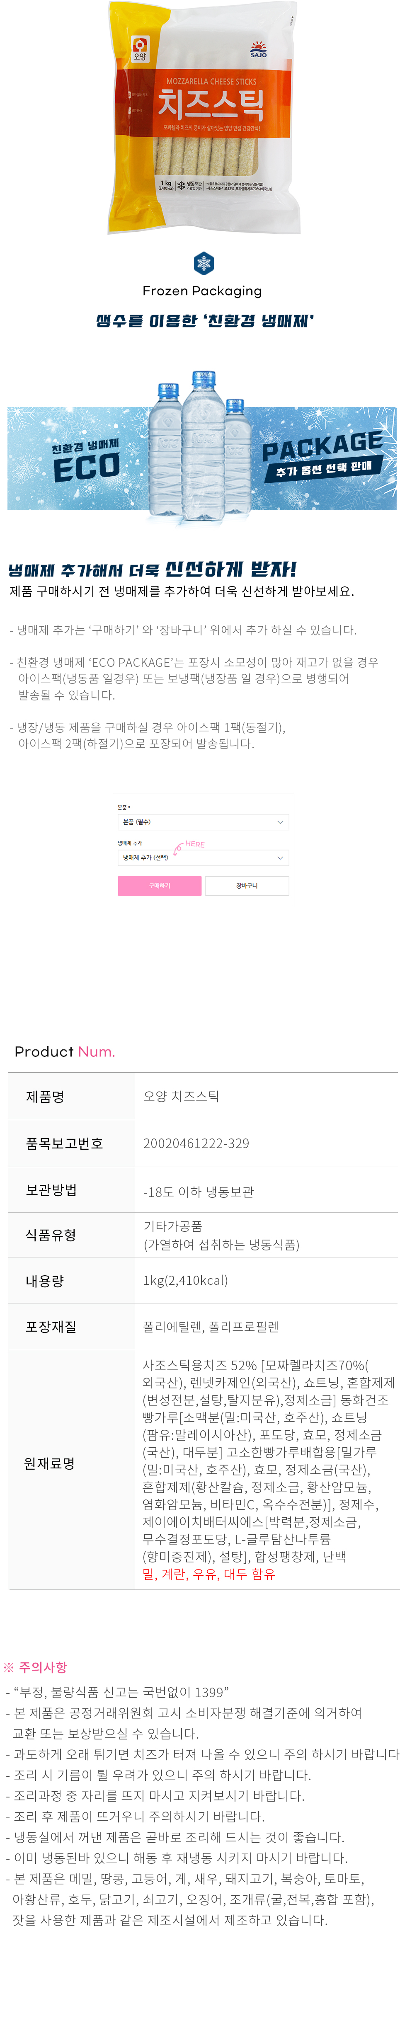Click the 추가 옵션 선택 판매 banner label
400x2042 pixels.
pos(323,469)
